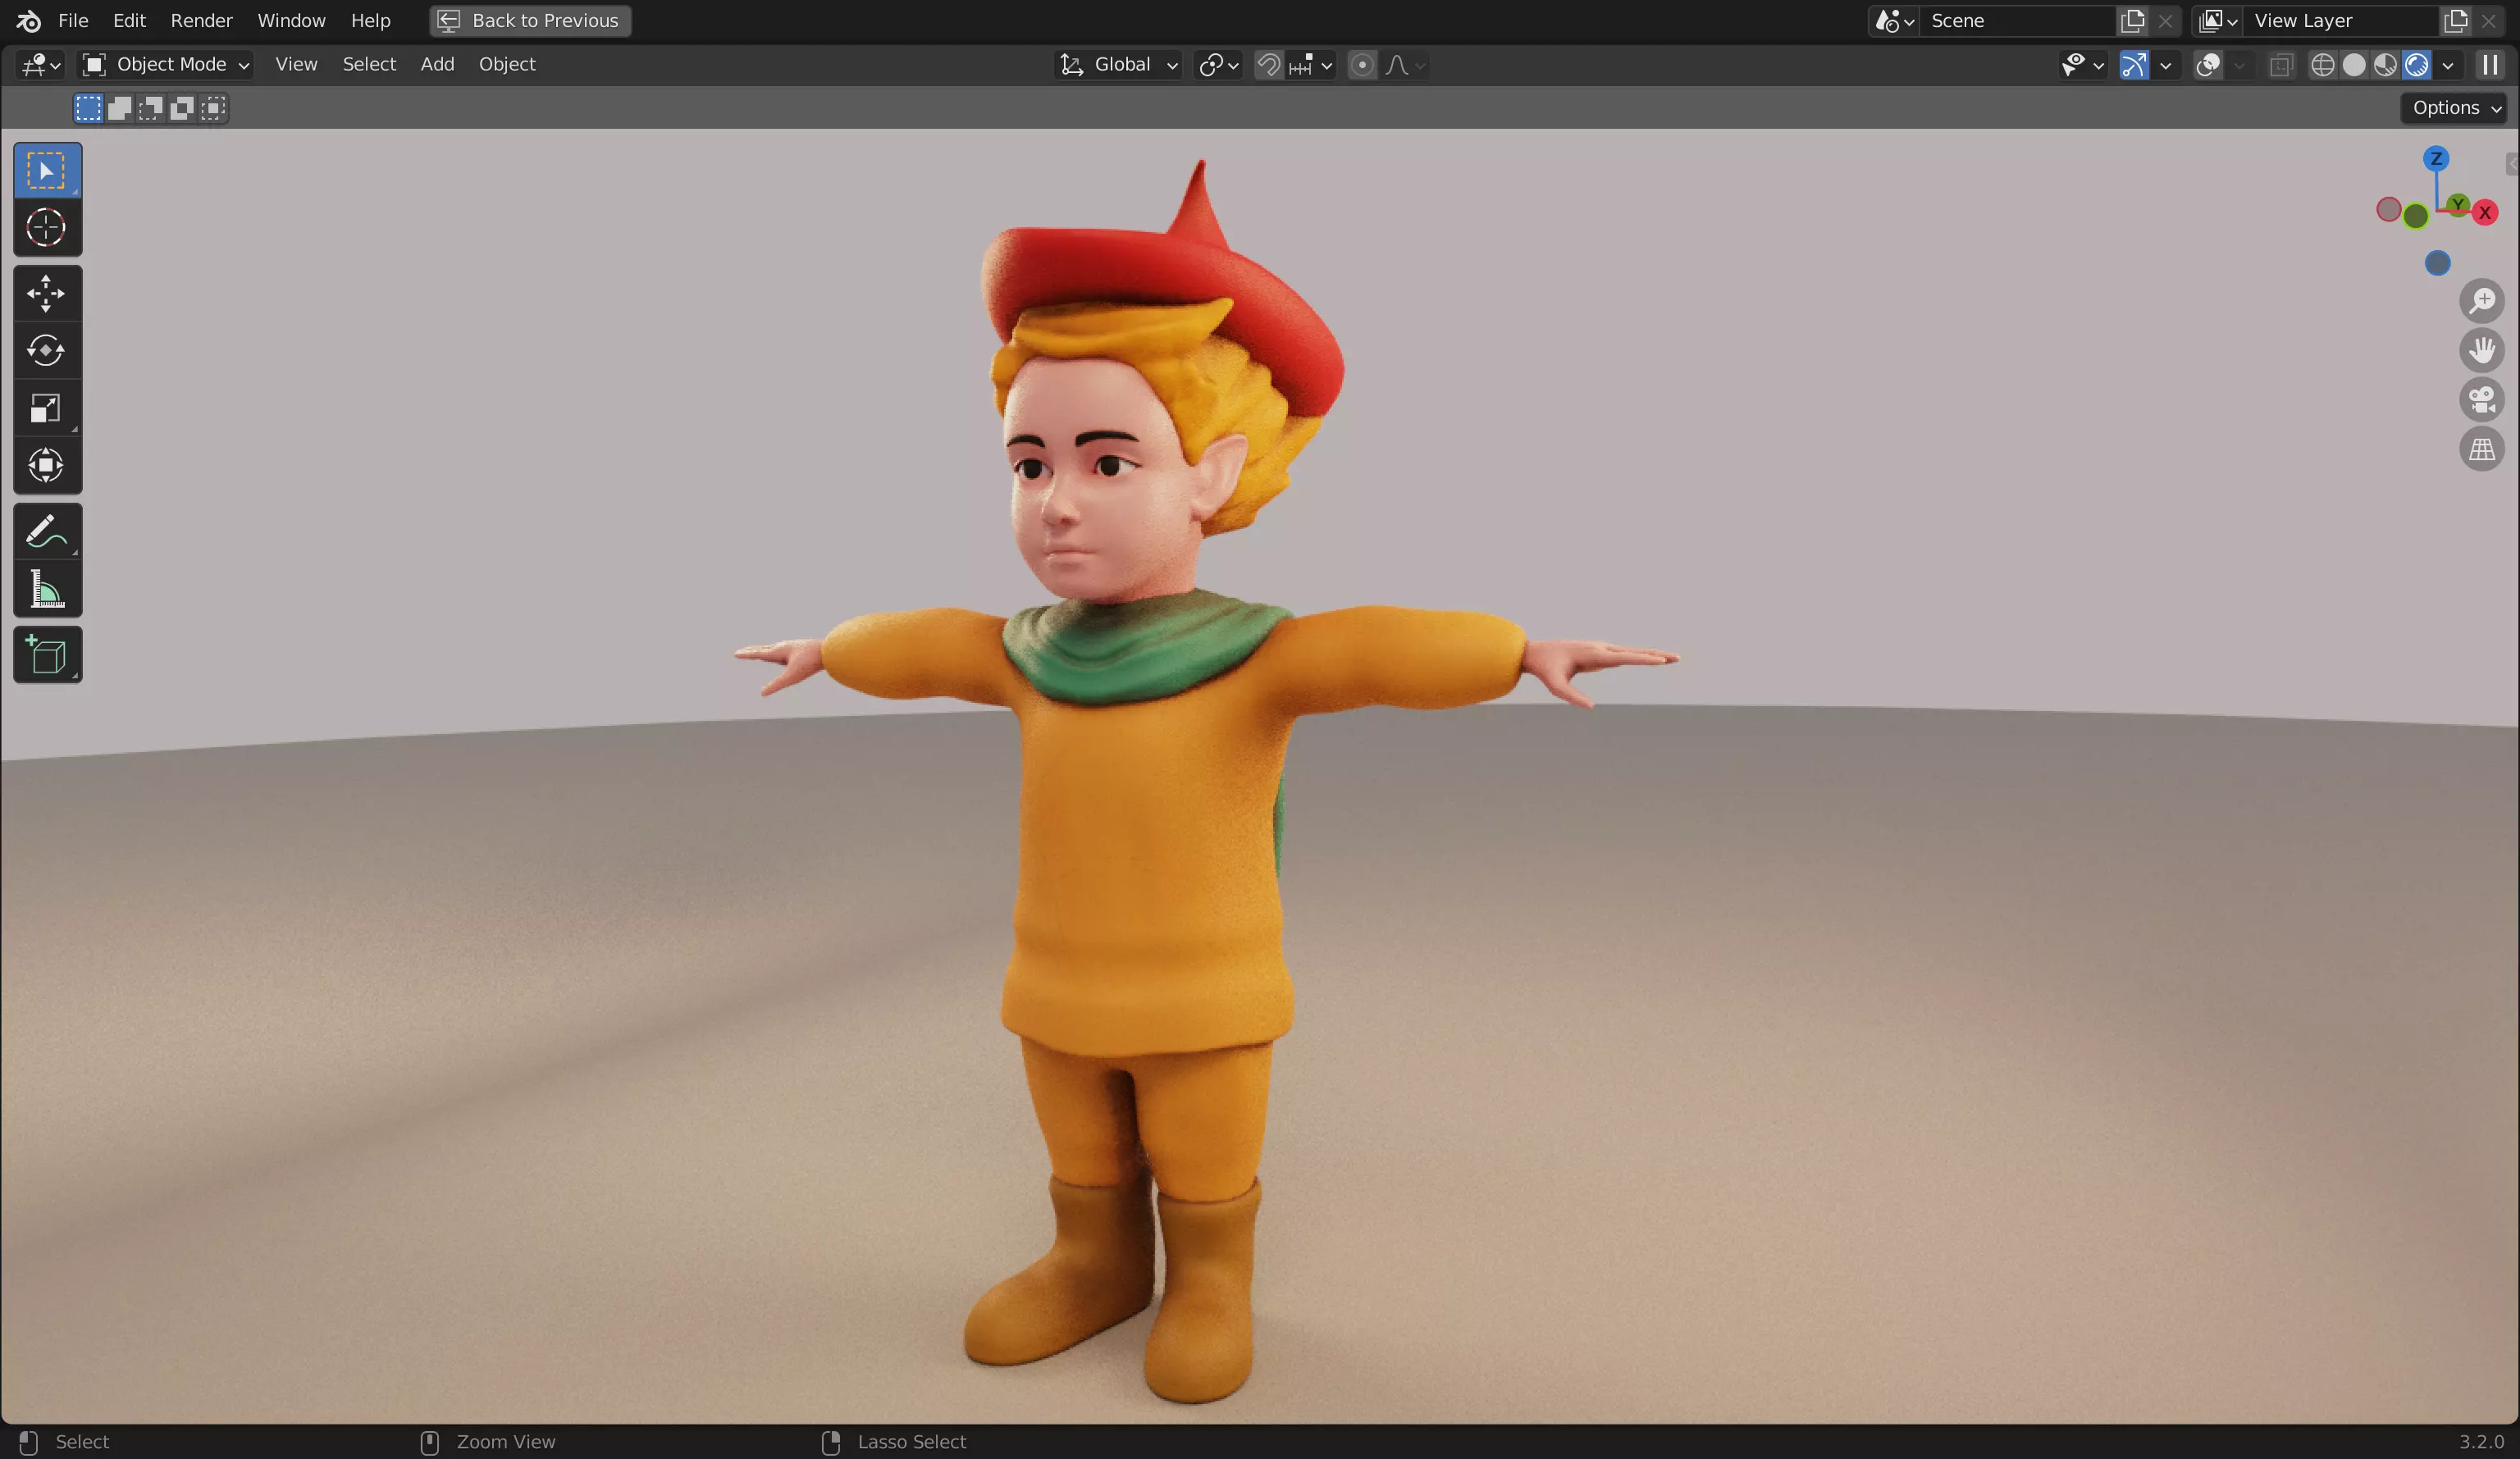Open the pivot point dropdown

coord(1218,65)
